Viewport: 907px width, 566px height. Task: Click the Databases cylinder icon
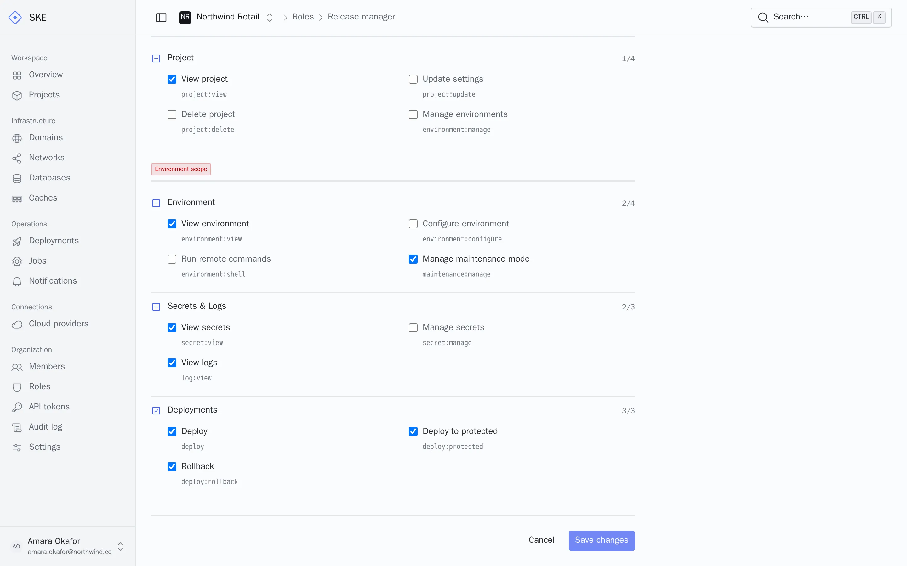pos(17,179)
